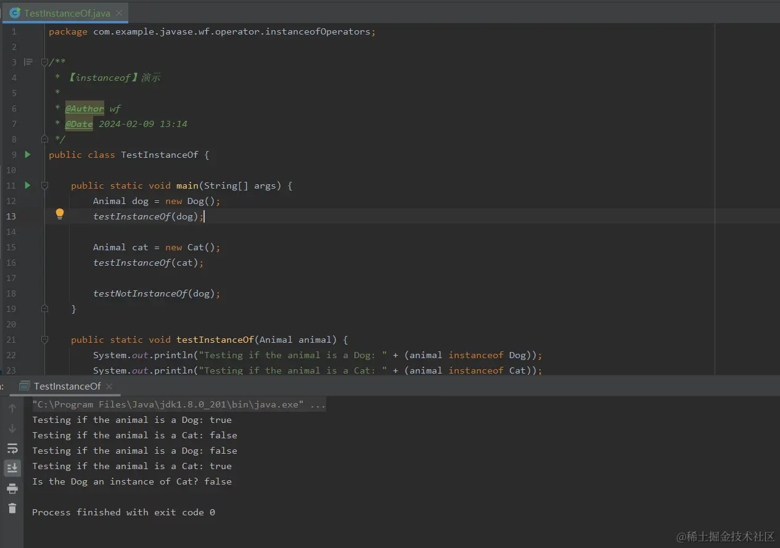Viewport: 780px width, 548px height.
Task: Click line number 20 in the gutter
Action: pyautogui.click(x=11, y=324)
